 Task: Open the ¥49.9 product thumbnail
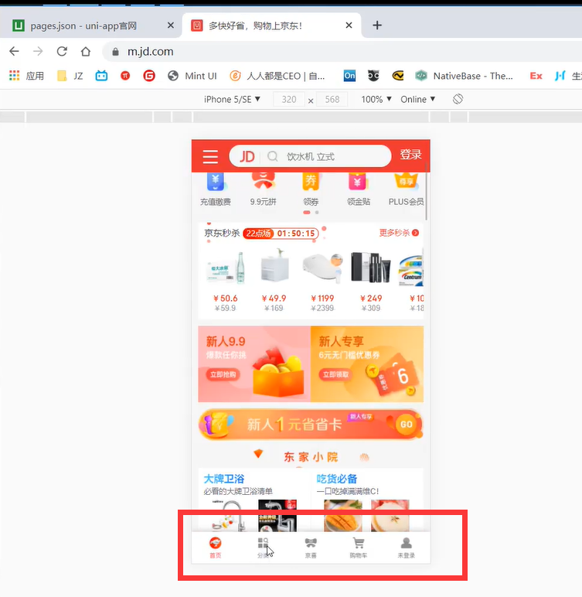pyautogui.click(x=274, y=265)
